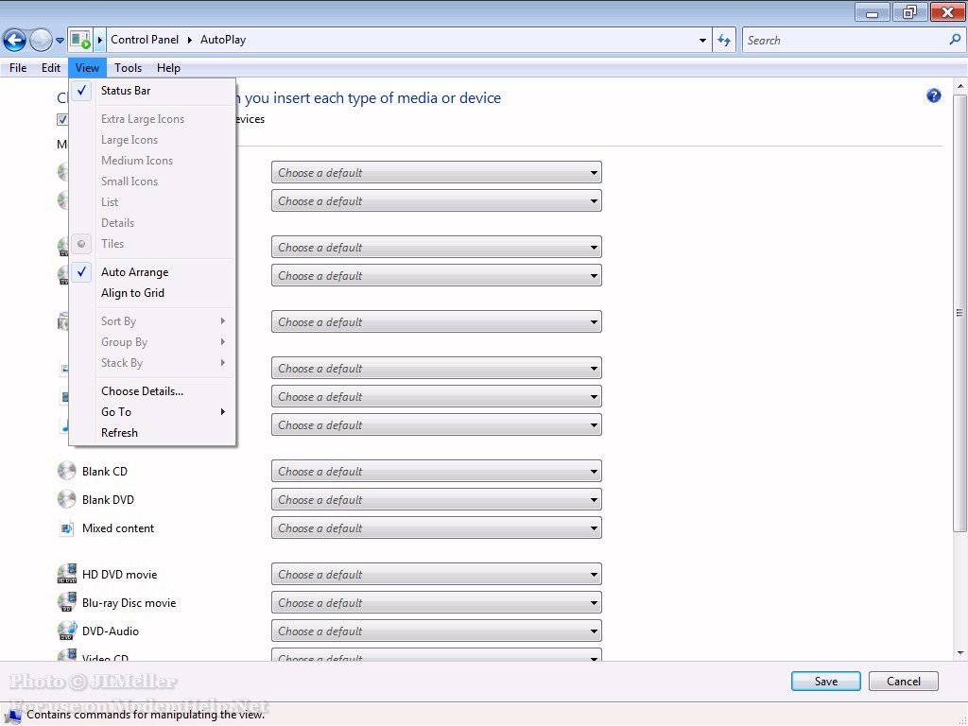Click the DVD-Audio icon
The height and width of the screenshot is (726, 968).
click(67, 631)
